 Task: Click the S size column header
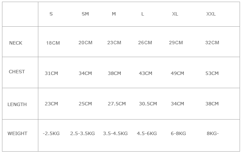tap(51, 14)
